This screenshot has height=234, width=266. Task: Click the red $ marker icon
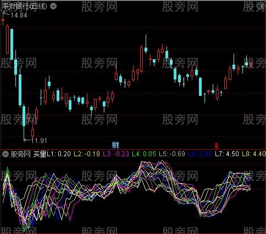click(x=217, y=146)
